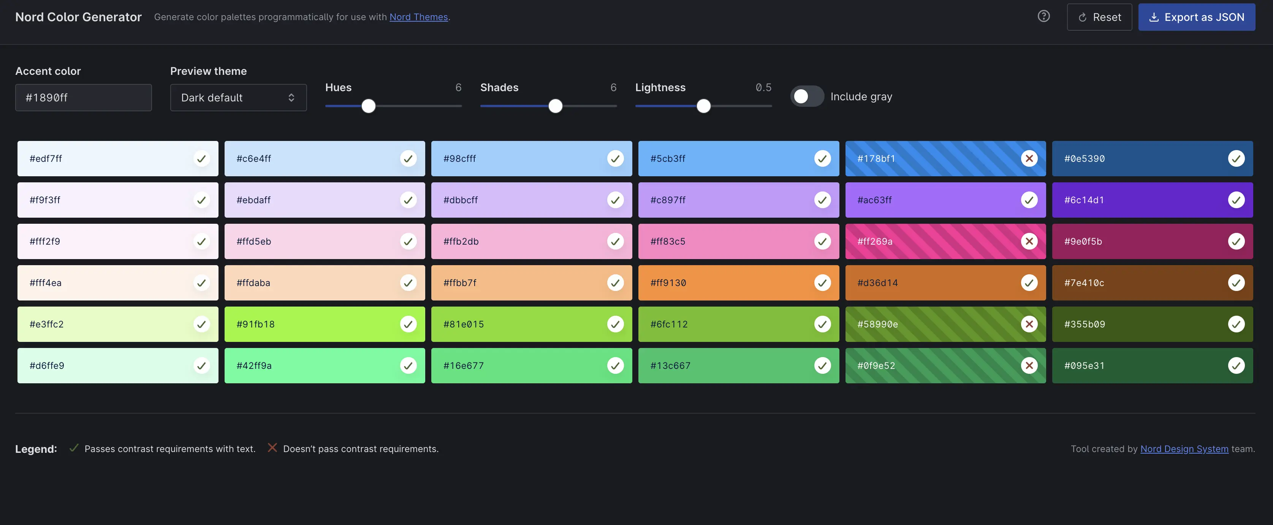1273x525 pixels.
Task: Click the failed contrast X on #ff269a
Action: 1029,242
